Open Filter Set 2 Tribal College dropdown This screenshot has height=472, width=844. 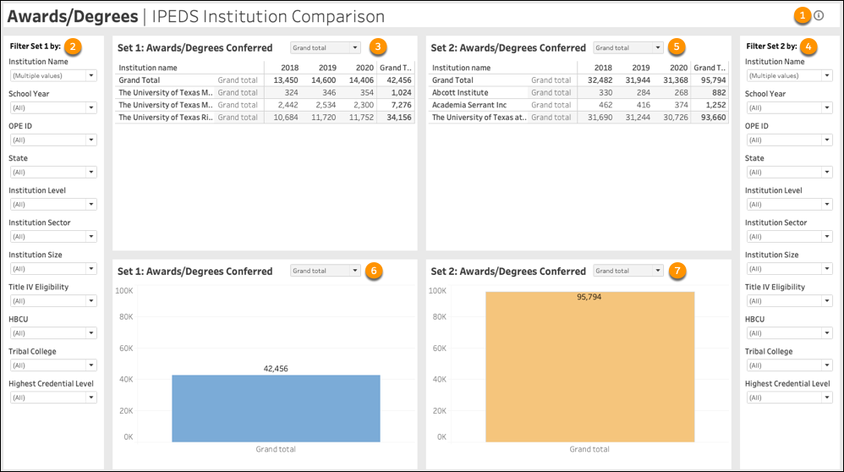790,365
